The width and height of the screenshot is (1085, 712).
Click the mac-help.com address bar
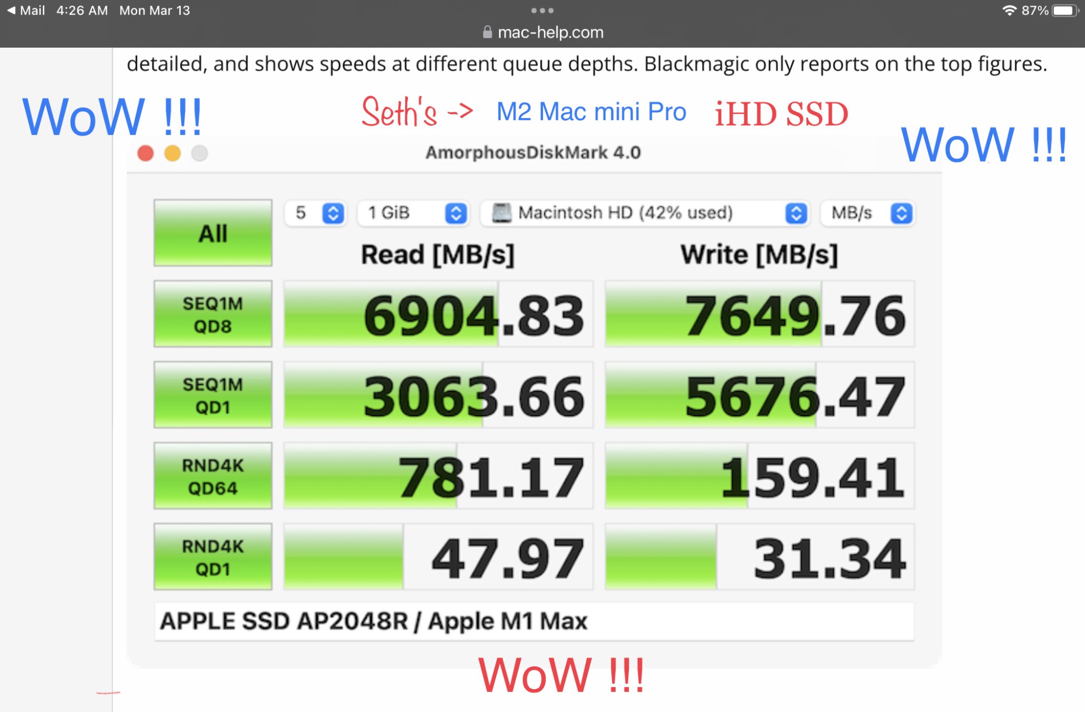(550, 33)
